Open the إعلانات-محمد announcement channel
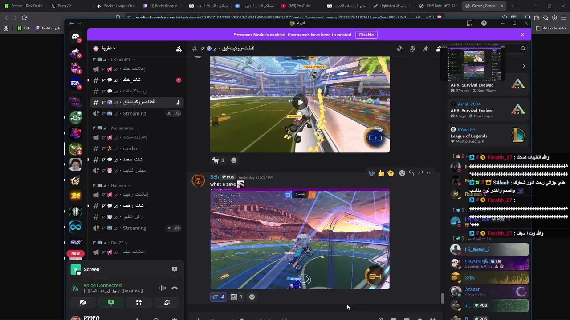The image size is (570, 320). pos(137,137)
